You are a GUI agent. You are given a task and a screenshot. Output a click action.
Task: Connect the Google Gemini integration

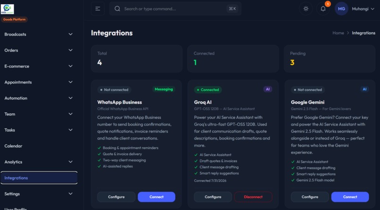350,197
